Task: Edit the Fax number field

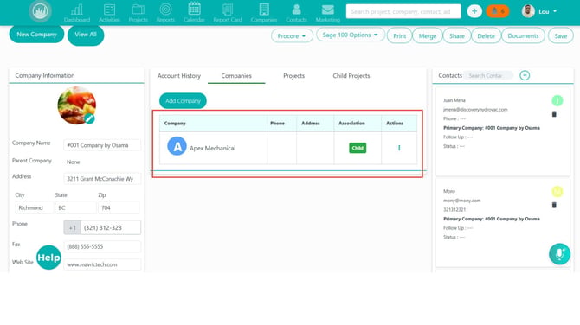Action: [102, 246]
